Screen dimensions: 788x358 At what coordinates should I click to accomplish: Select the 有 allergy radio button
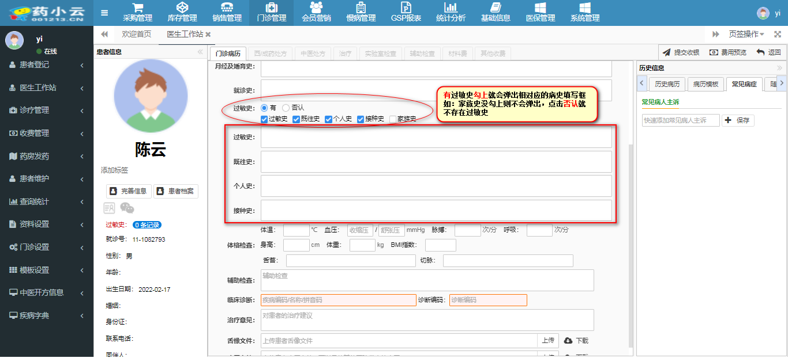264,108
